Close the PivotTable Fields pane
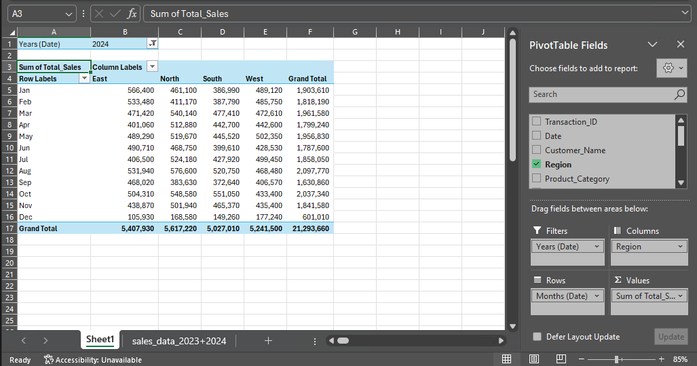Viewport: 697px width, 366px height. click(x=681, y=45)
